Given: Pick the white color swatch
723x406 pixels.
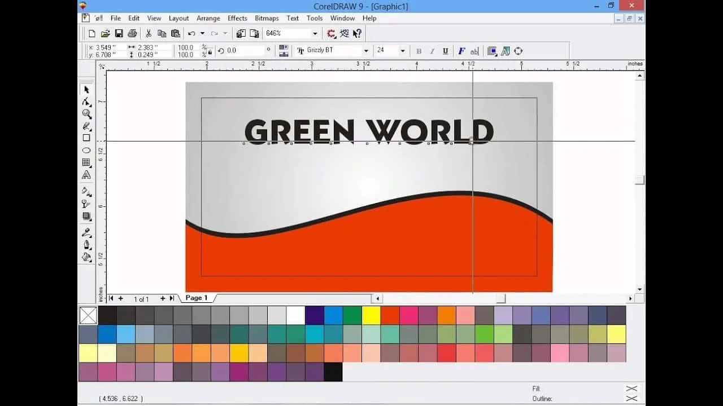Looking at the screenshot, I should point(295,315).
